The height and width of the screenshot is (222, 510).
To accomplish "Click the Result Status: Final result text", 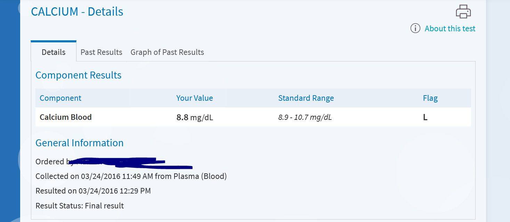I will coord(80,206).
